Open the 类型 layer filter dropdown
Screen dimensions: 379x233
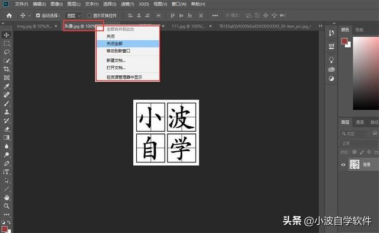[x=355, y=133]
